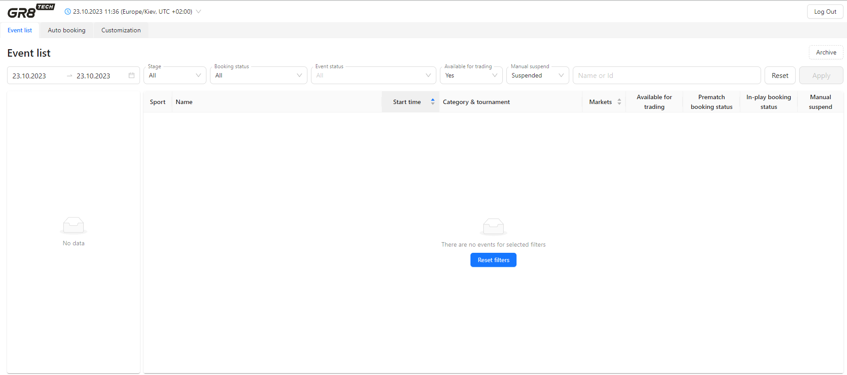Focus the Name or Id search field

pyautogui.click(x=667, y=75)
